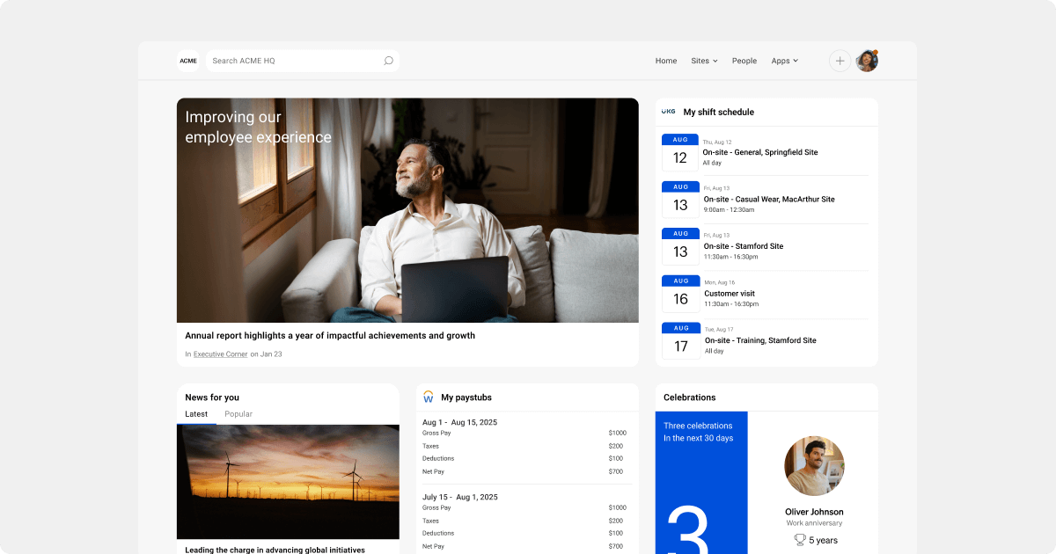Viewport: 1056px width, 554px height.
Task: Click the wind turbines sunset news thumbnail
Action: (x=288, y=482)
